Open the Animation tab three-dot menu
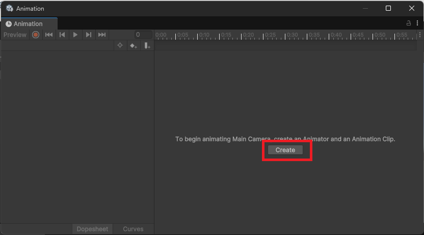The height and width of the screenshot is (235, 424). (417, 23)
